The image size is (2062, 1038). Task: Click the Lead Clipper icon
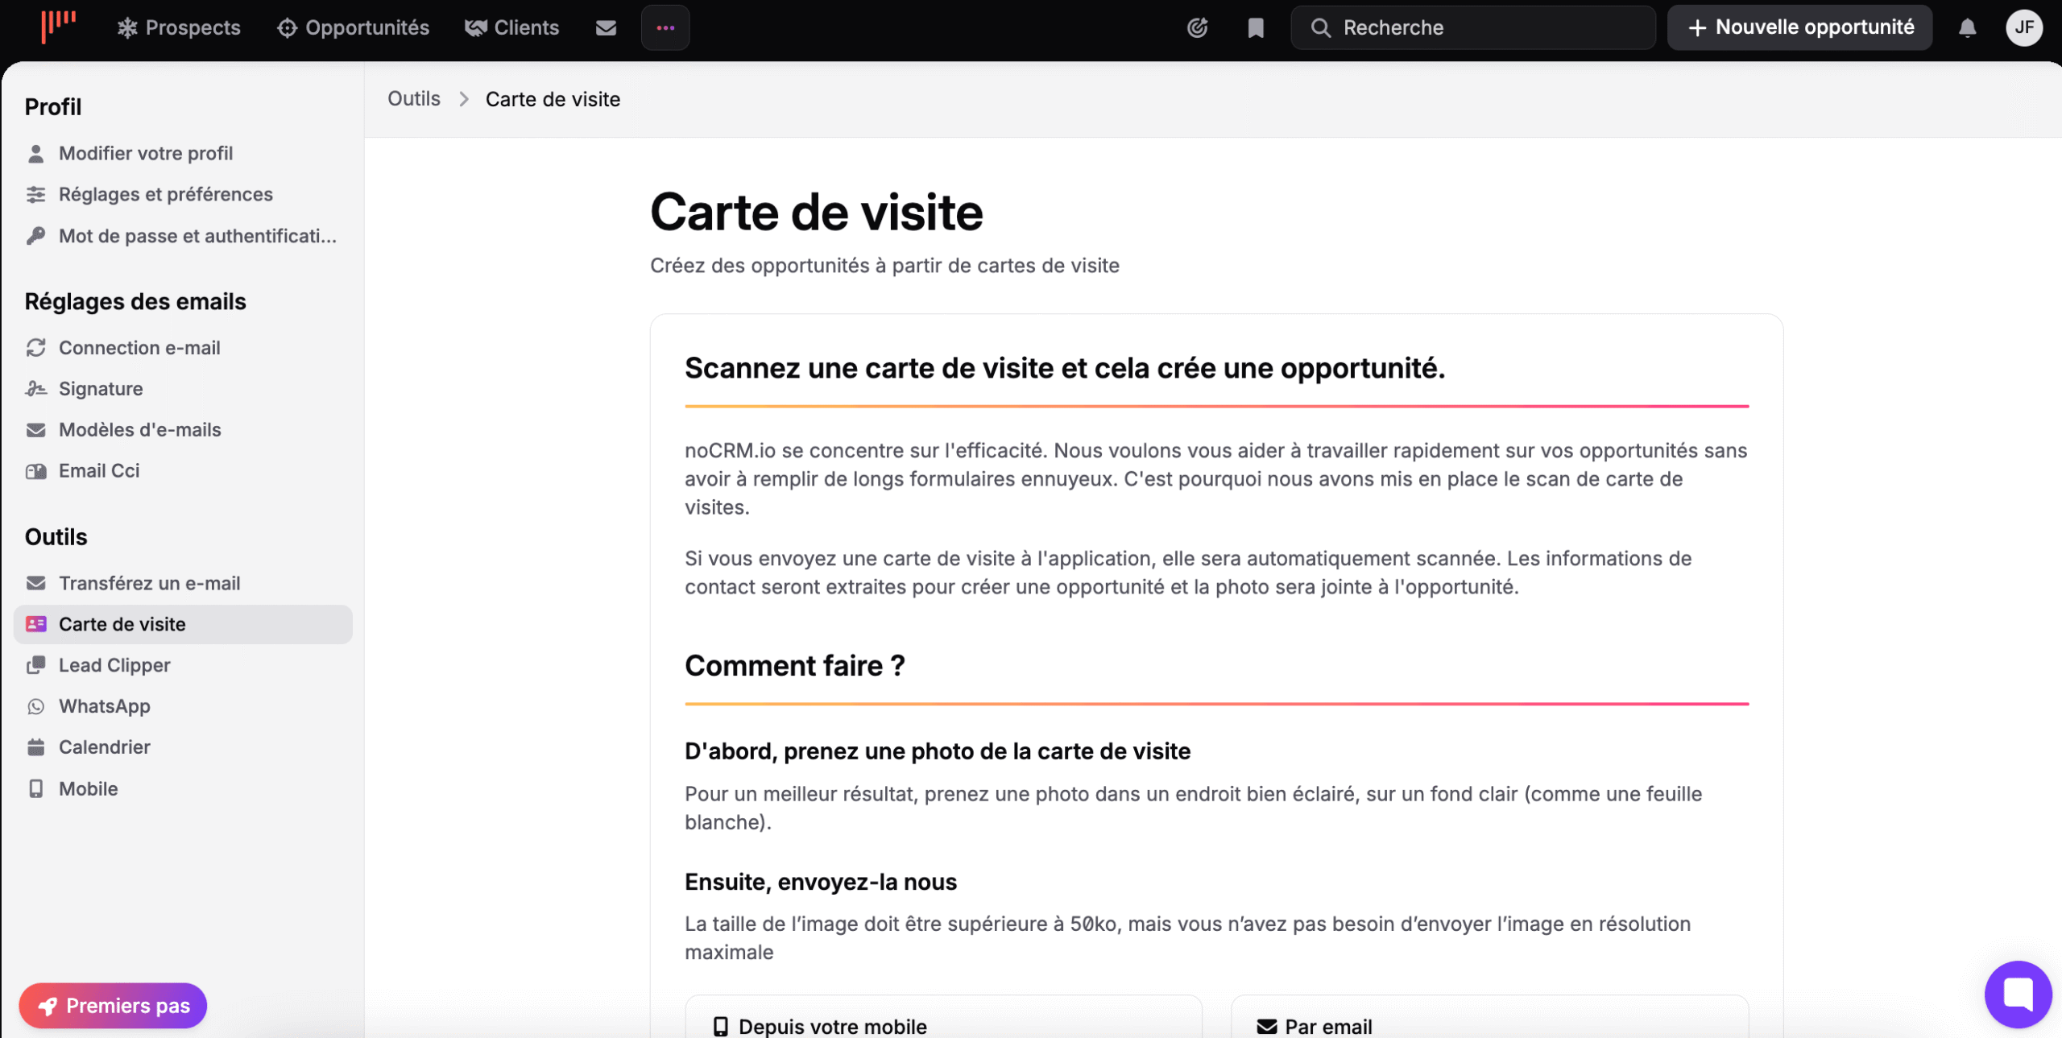tap(35, 665)
